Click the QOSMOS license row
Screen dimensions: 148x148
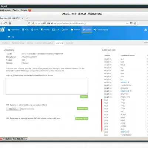[124, 88]
